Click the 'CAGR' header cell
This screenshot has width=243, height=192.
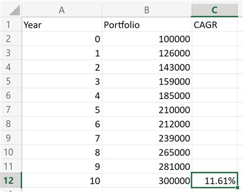(x=215, y=25)
